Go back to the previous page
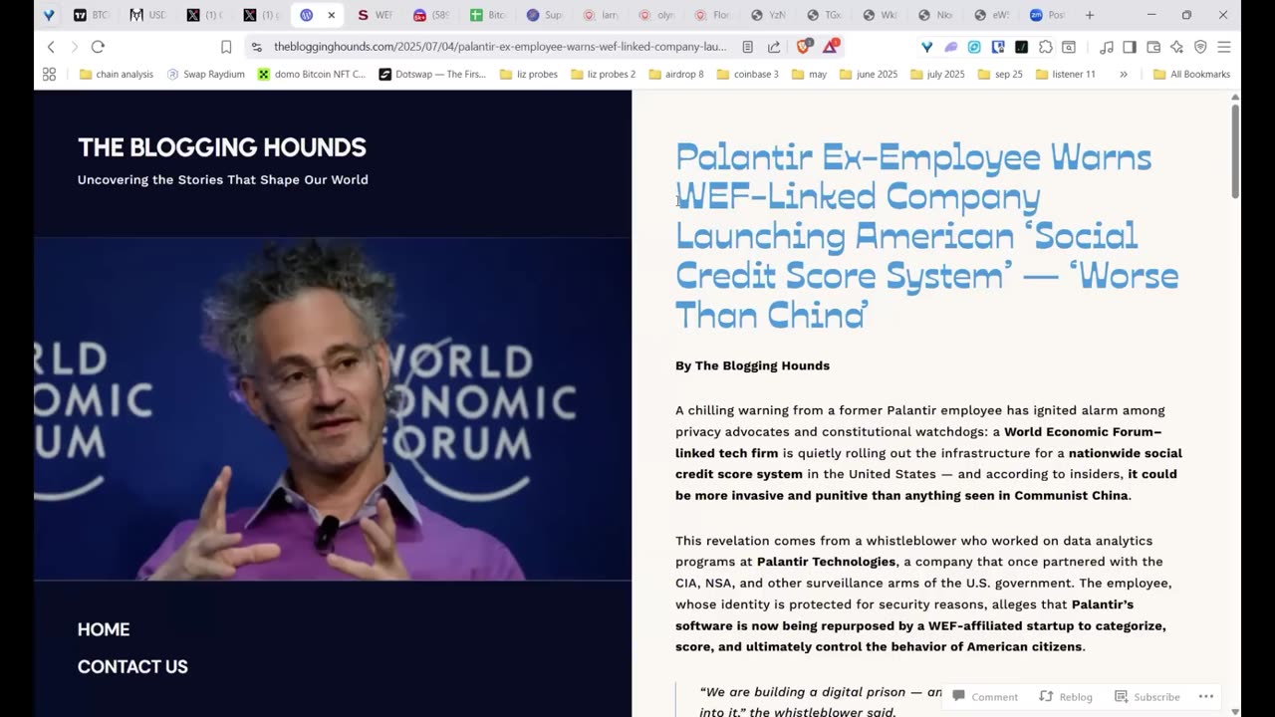This screenshot has width=1275, height=717. (x=51, y=47)
